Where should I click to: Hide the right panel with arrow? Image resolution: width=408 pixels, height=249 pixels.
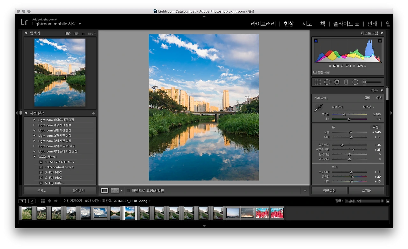pyautogui.click(x=391, y=113)
